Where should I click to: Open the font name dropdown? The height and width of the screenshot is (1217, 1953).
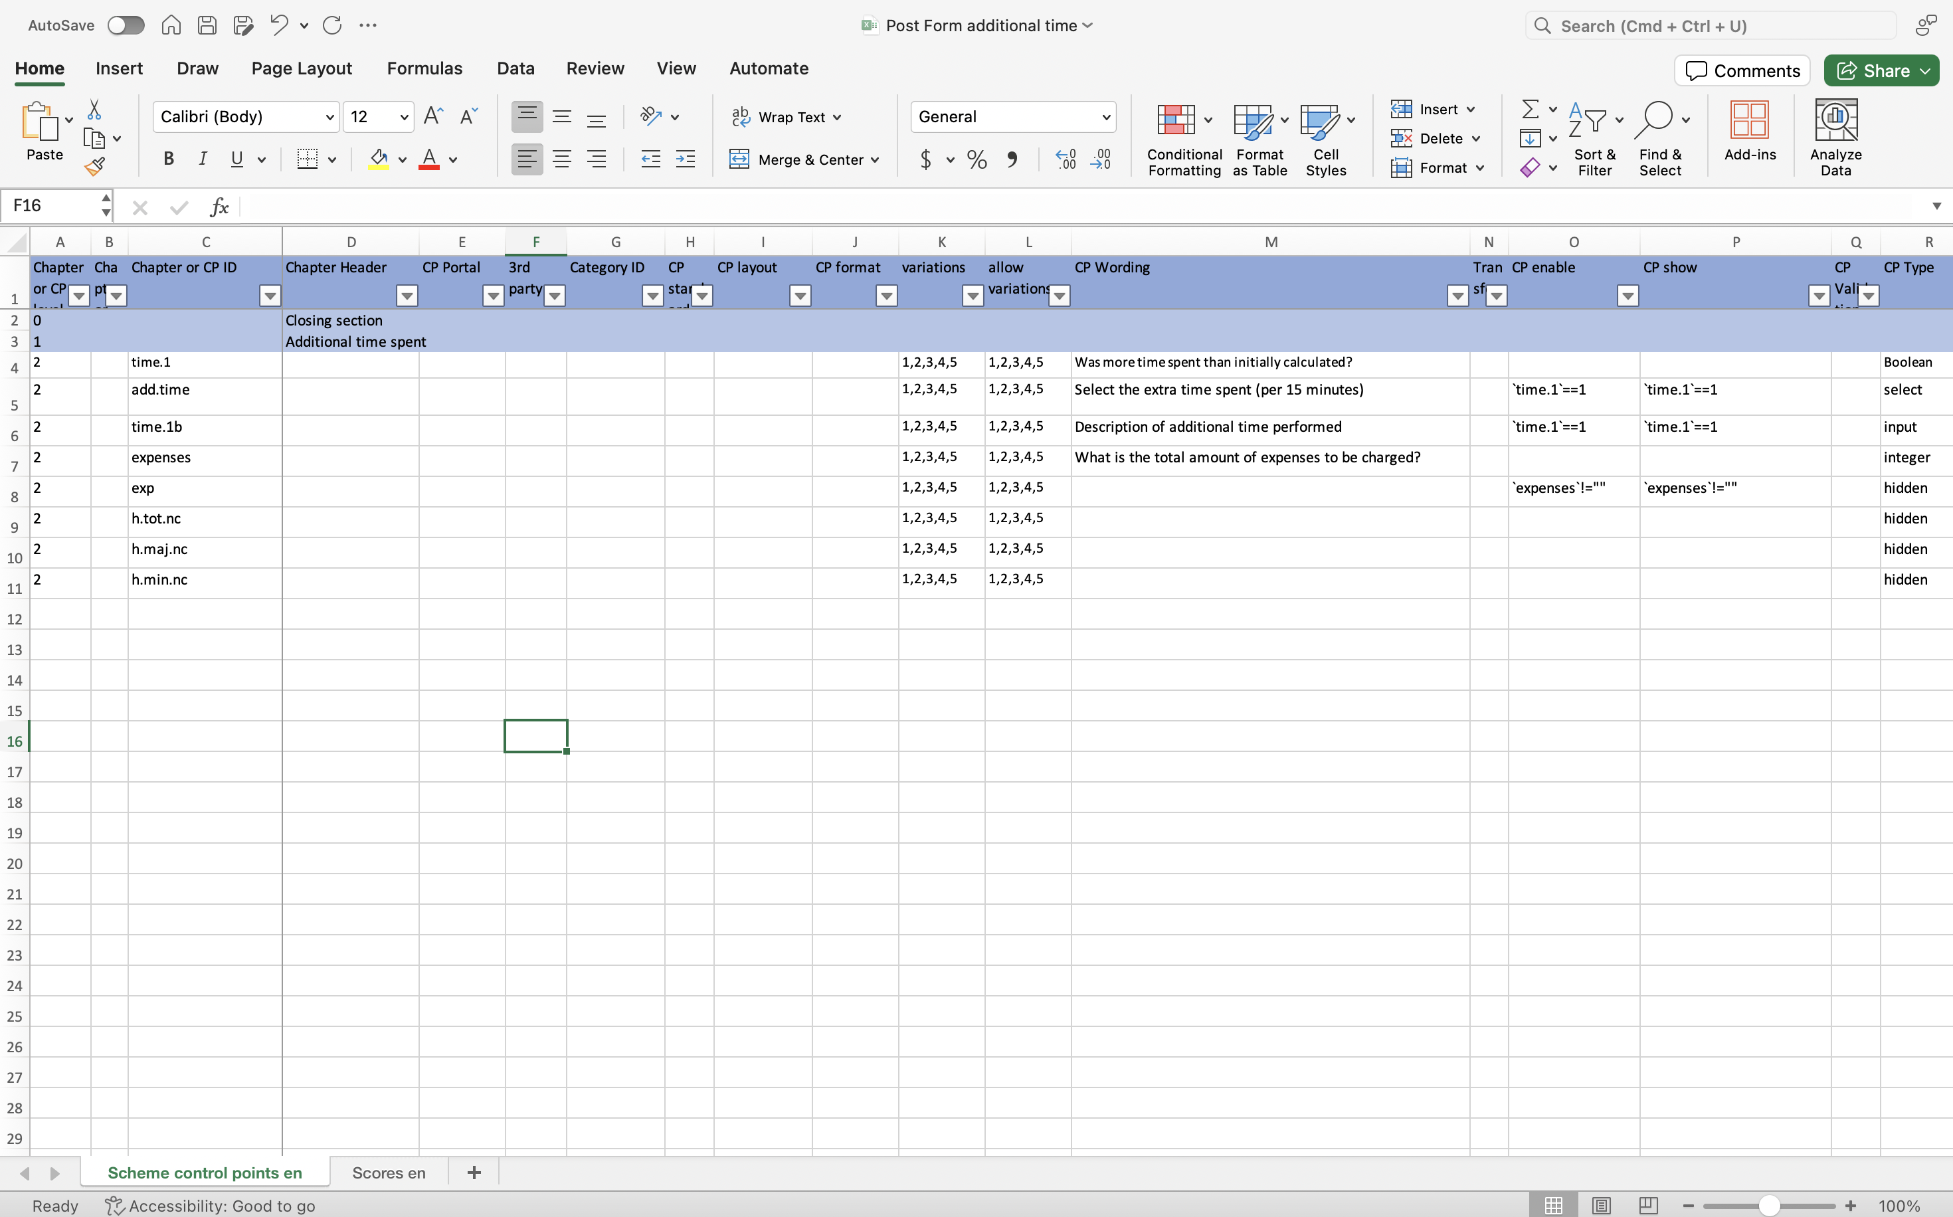pyautogui.click(x=329, y=118)
